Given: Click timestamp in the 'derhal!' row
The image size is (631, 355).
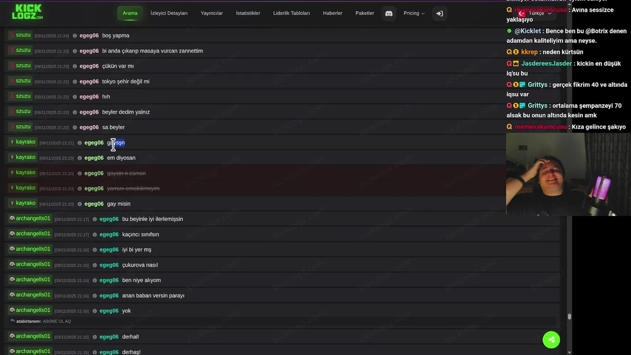Looking at the screenshot, I should click(71, 337).
